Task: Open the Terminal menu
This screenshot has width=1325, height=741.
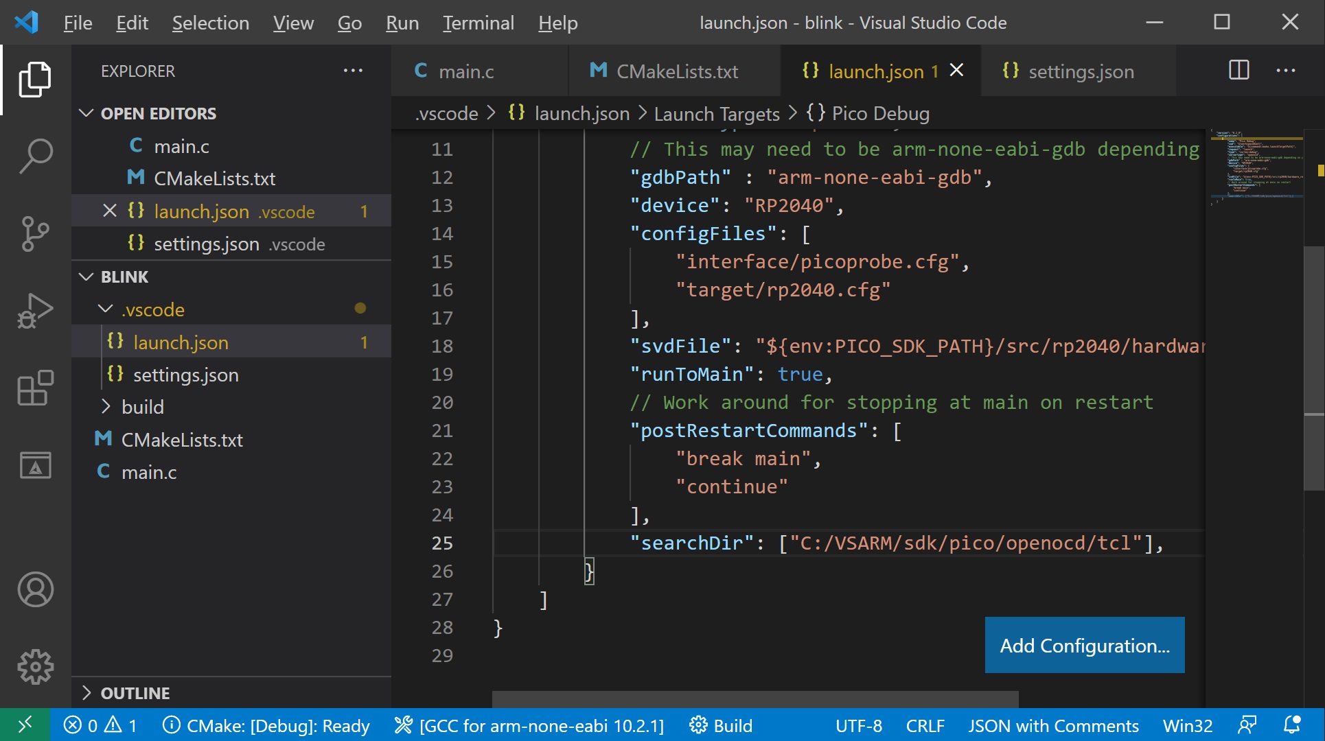Action: (478, 22)
